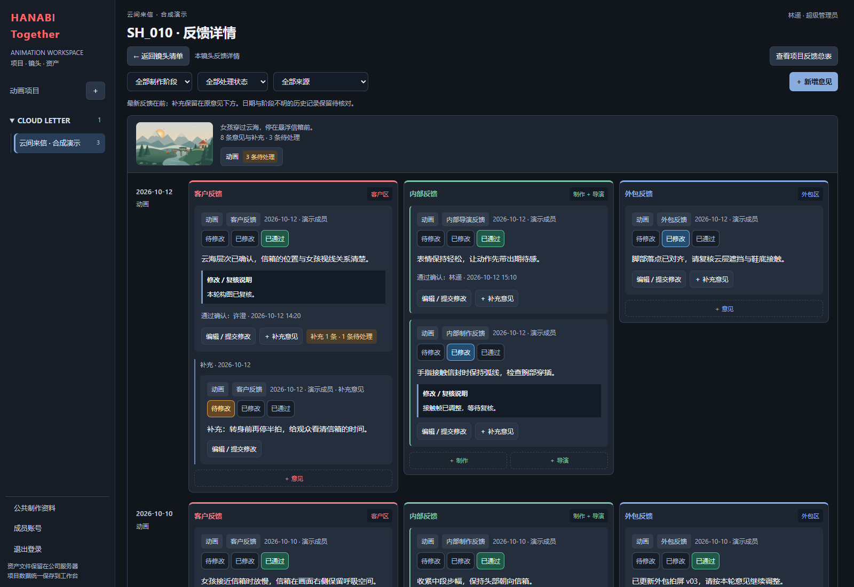This screenshot has height=587, width=854.
Task: Mark 手指接触信封 feedback as 待修改
Action: (431, 353)
